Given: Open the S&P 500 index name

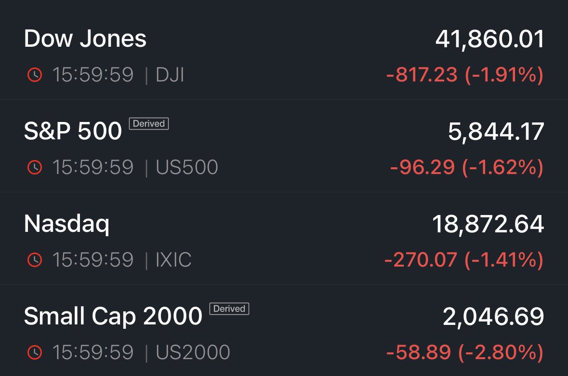Looking at the screenshot, I should coord(73,132).
